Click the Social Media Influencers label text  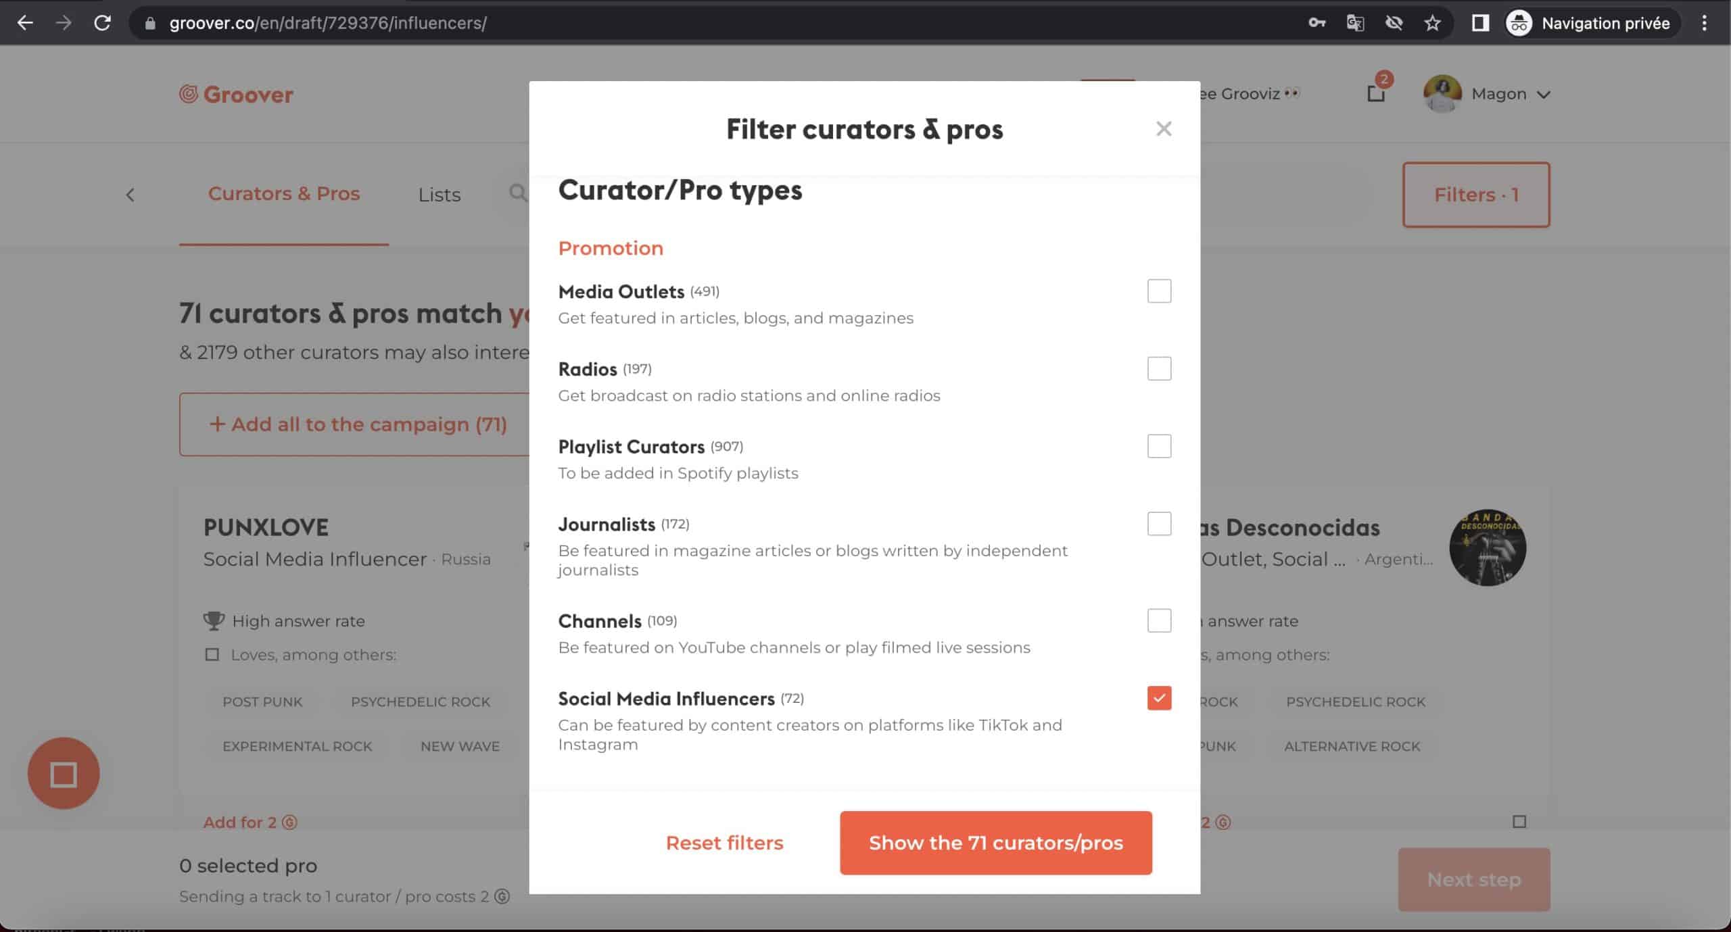pos(666,698)
